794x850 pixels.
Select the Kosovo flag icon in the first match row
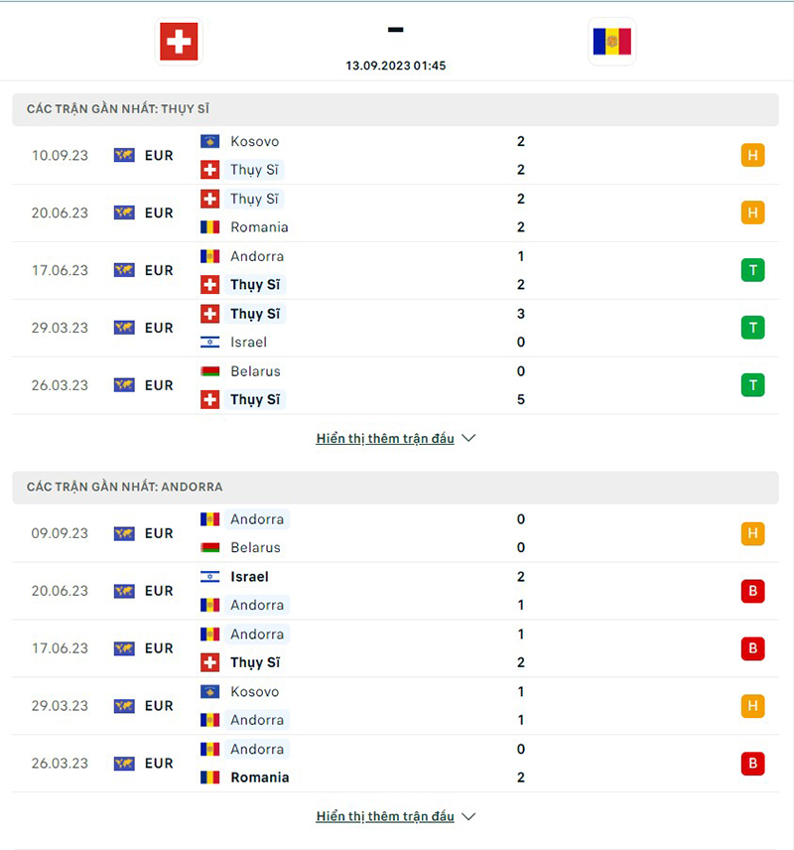point(209,141)
